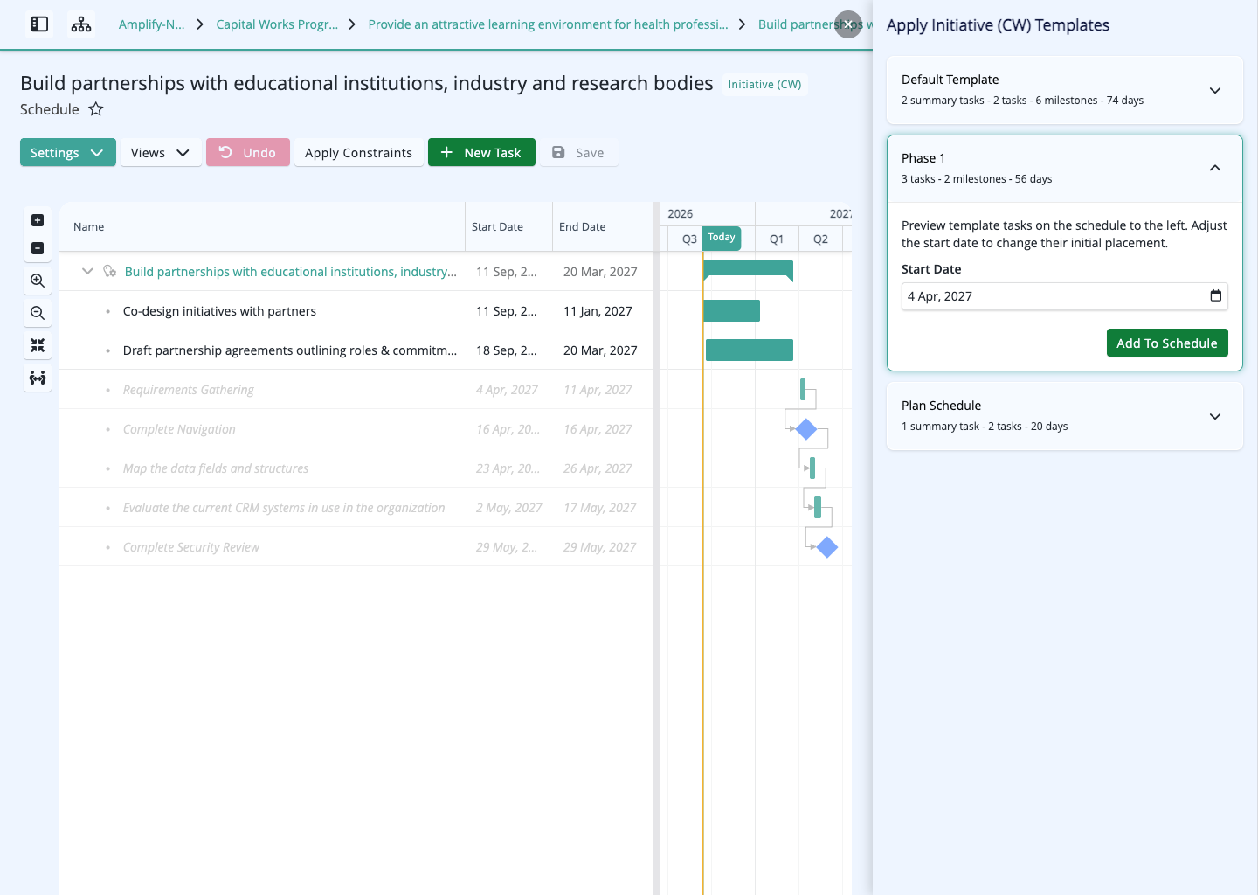The image size is (1258, 895).
Task: Select Map the data fields row
Action: point(356,468)
